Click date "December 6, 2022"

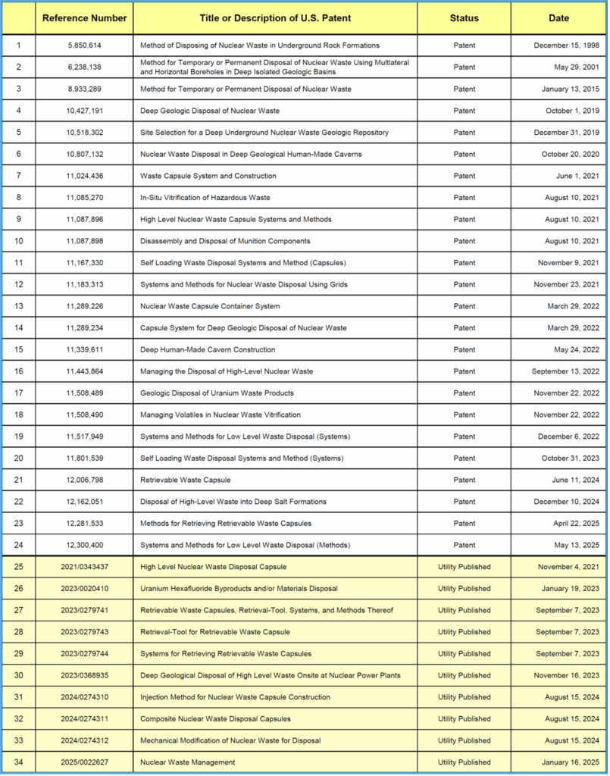coord(568,436)
